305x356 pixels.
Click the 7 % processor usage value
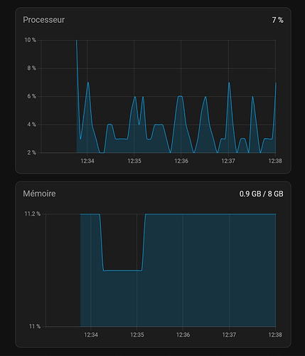pyautogui.click(x=277, y=20)
